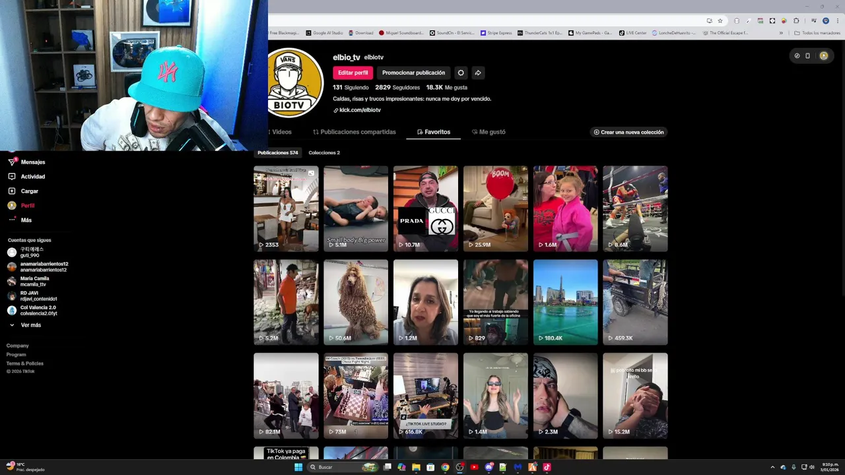Screen dimensions: 845x475
Task: Open Chrome three-dot menu
Action: click(x=837, y=20)
